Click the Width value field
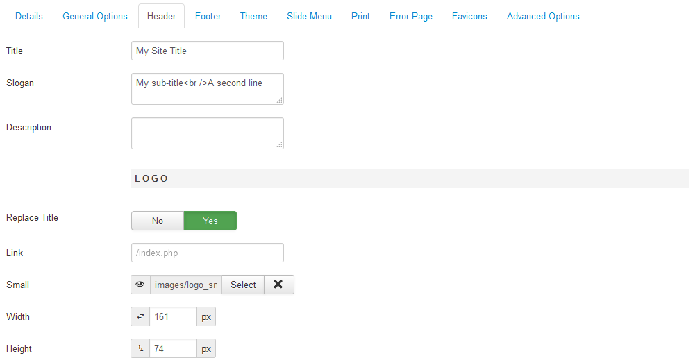Image resolution: width=695 pixels, height=363 pixels. pyautogui.click(x=174, y=316)
